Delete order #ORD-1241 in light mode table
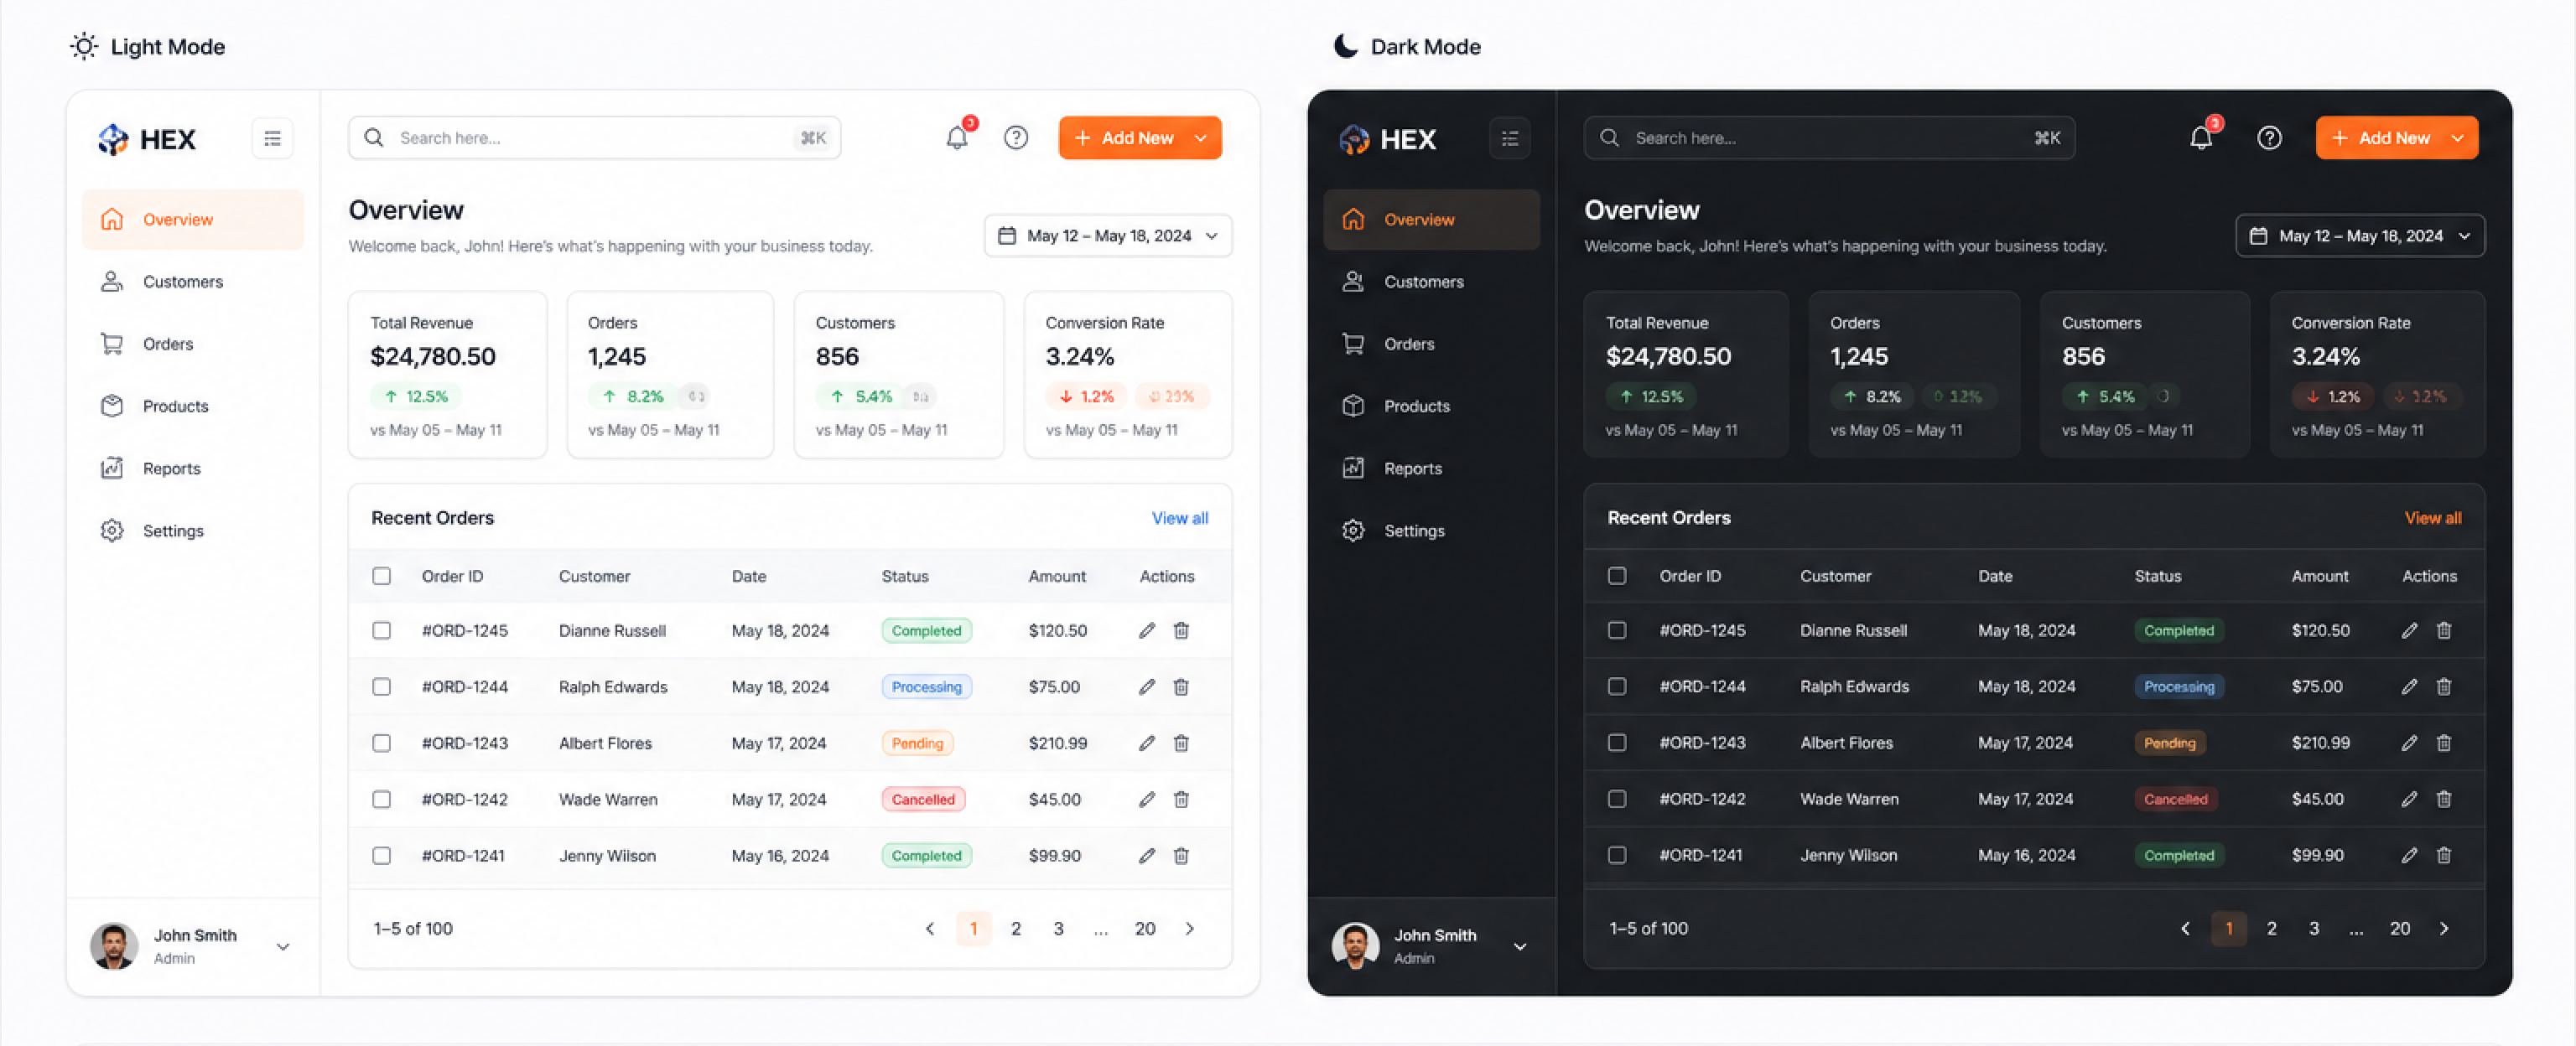 click(1181, 856)
